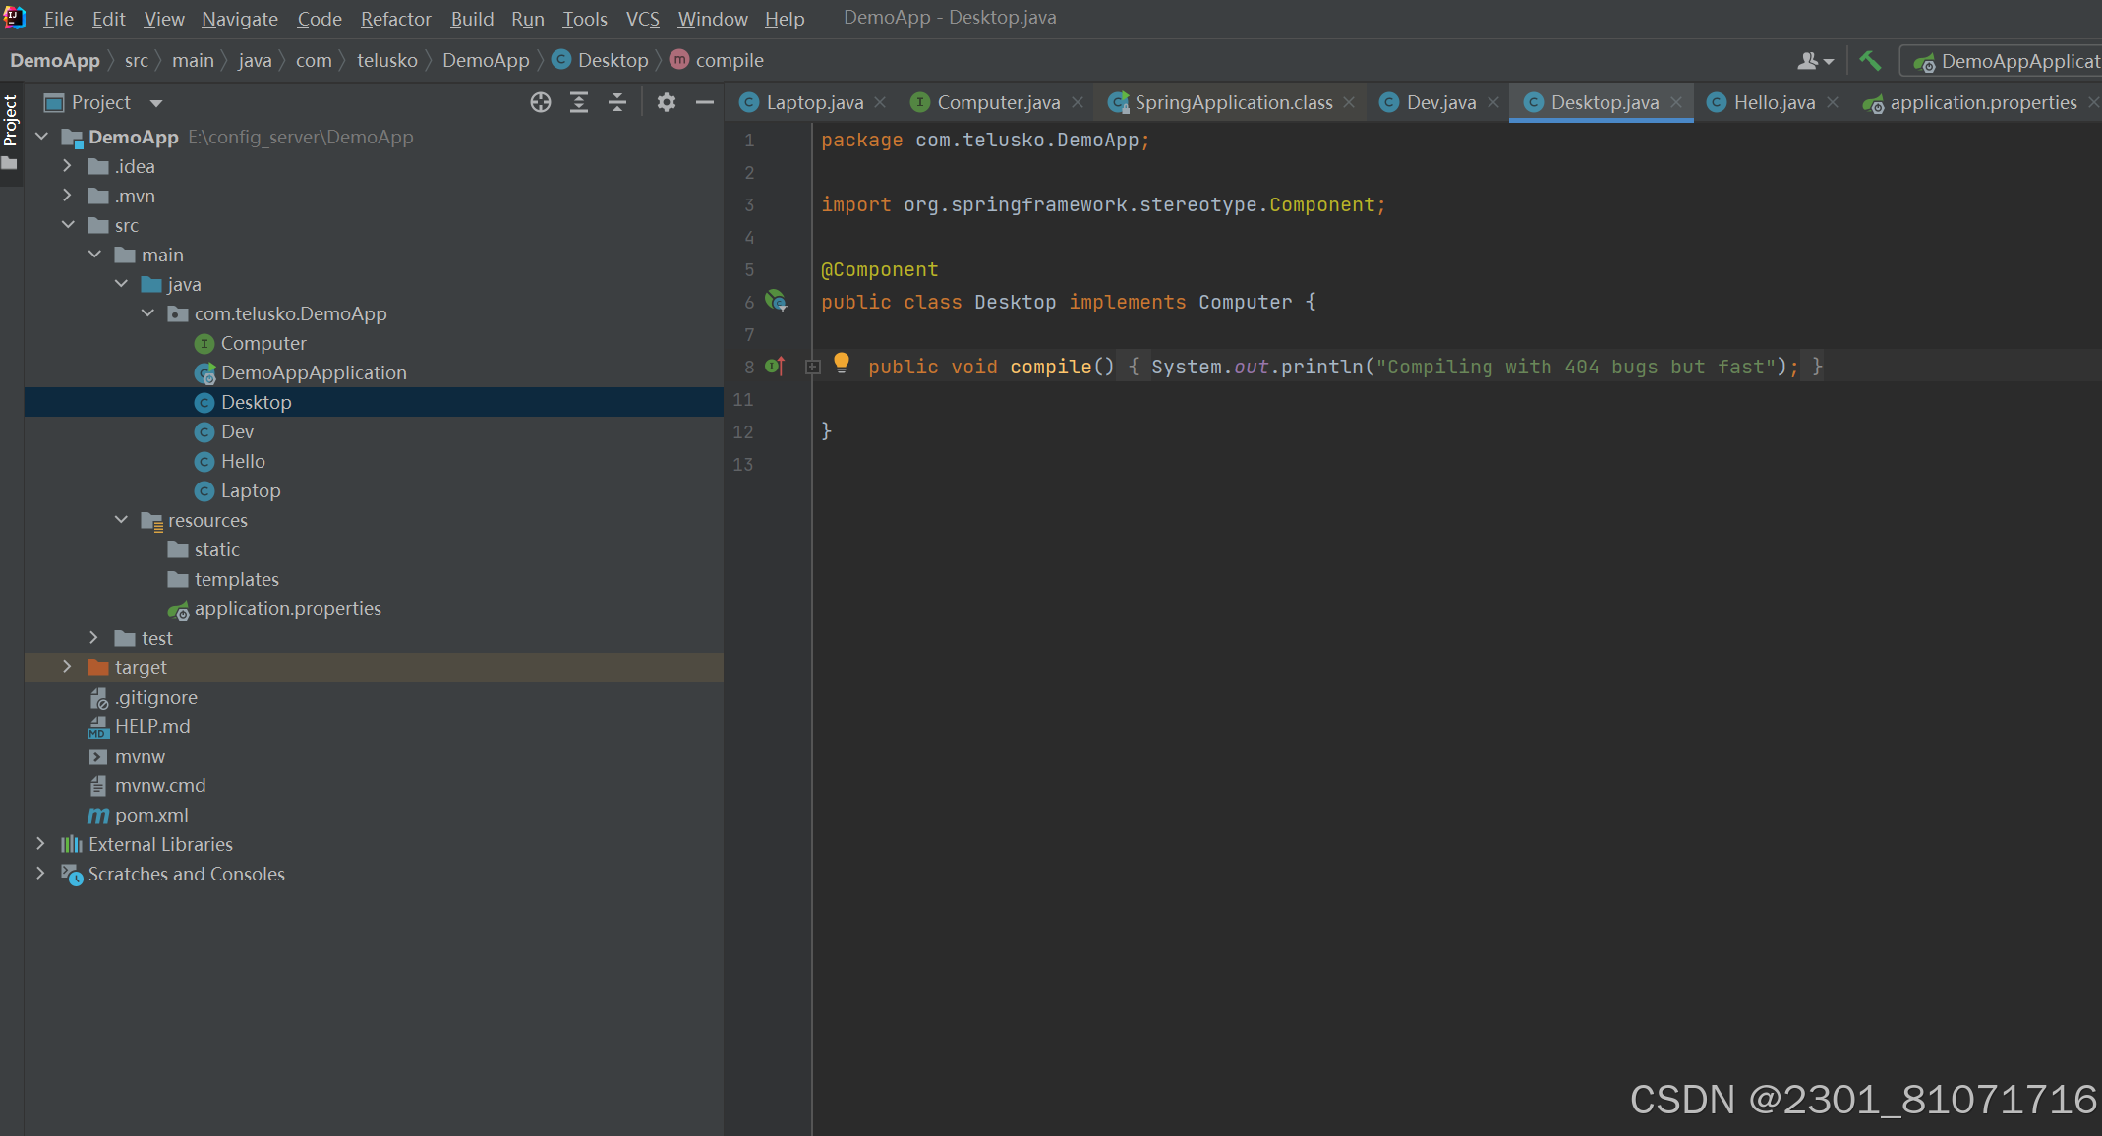Open Project panel settings gear

(x=667, y=102)
